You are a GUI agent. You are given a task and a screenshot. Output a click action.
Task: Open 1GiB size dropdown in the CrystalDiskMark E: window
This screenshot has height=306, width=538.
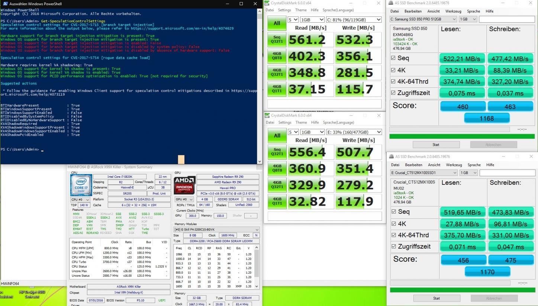pyautogui.click(x=312, y=132)
